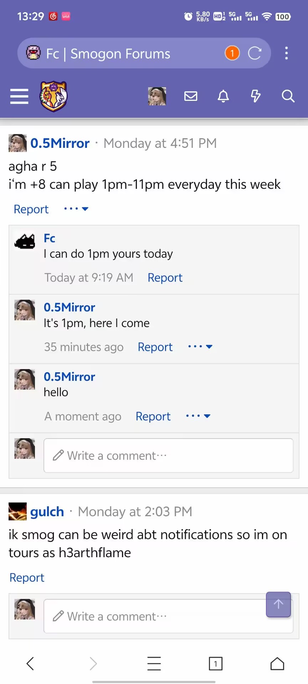Screen dimensions: 308x684
Task: Go back with browser back arrow
Action: pos(30,664)
